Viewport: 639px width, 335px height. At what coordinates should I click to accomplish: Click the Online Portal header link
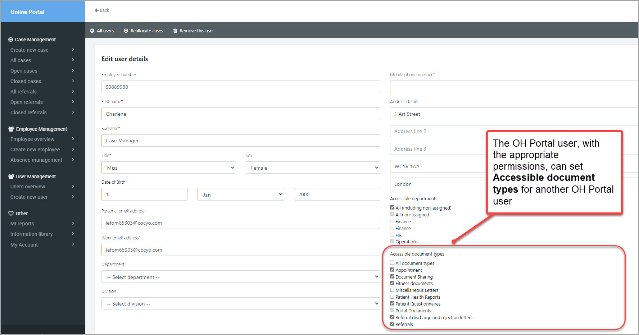[27, 12]
